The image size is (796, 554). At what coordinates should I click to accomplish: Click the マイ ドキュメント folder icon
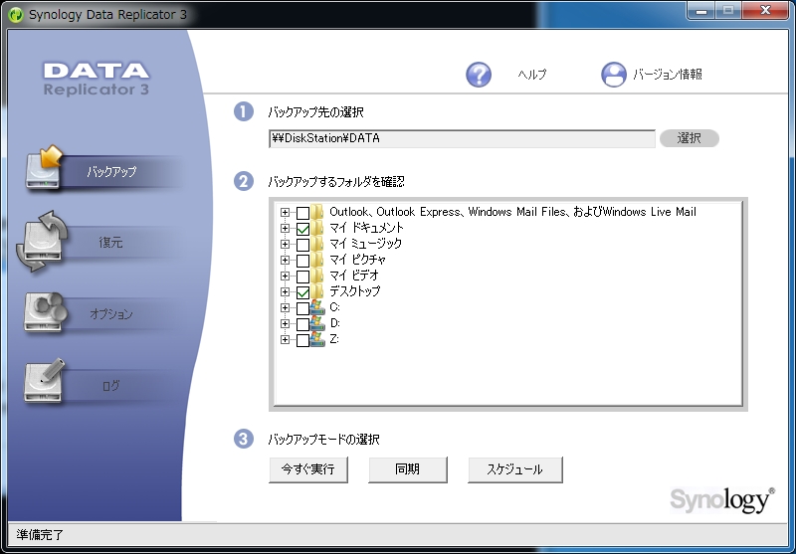click(x=317, y=228)
